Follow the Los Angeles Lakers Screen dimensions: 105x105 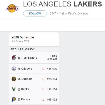(x=35, y=13)
